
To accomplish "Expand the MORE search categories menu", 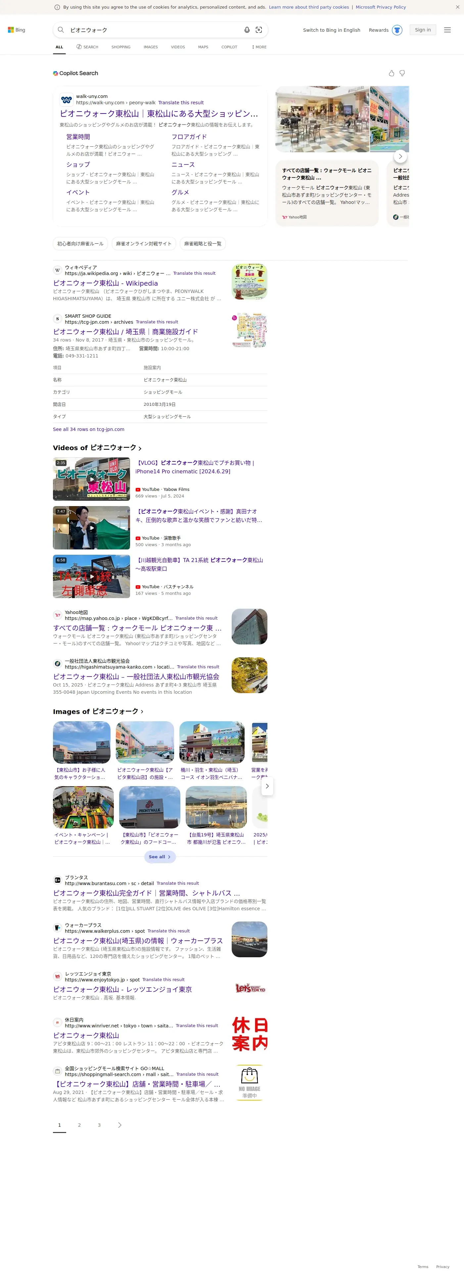I will tap(259, 47).
